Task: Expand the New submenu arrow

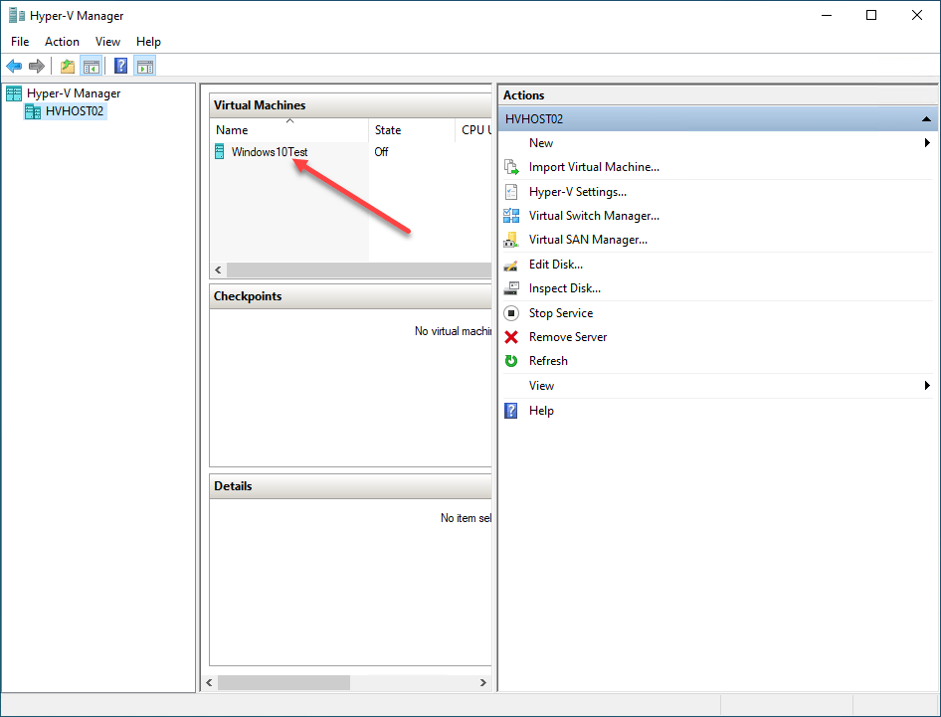Action: coord(927,143)
